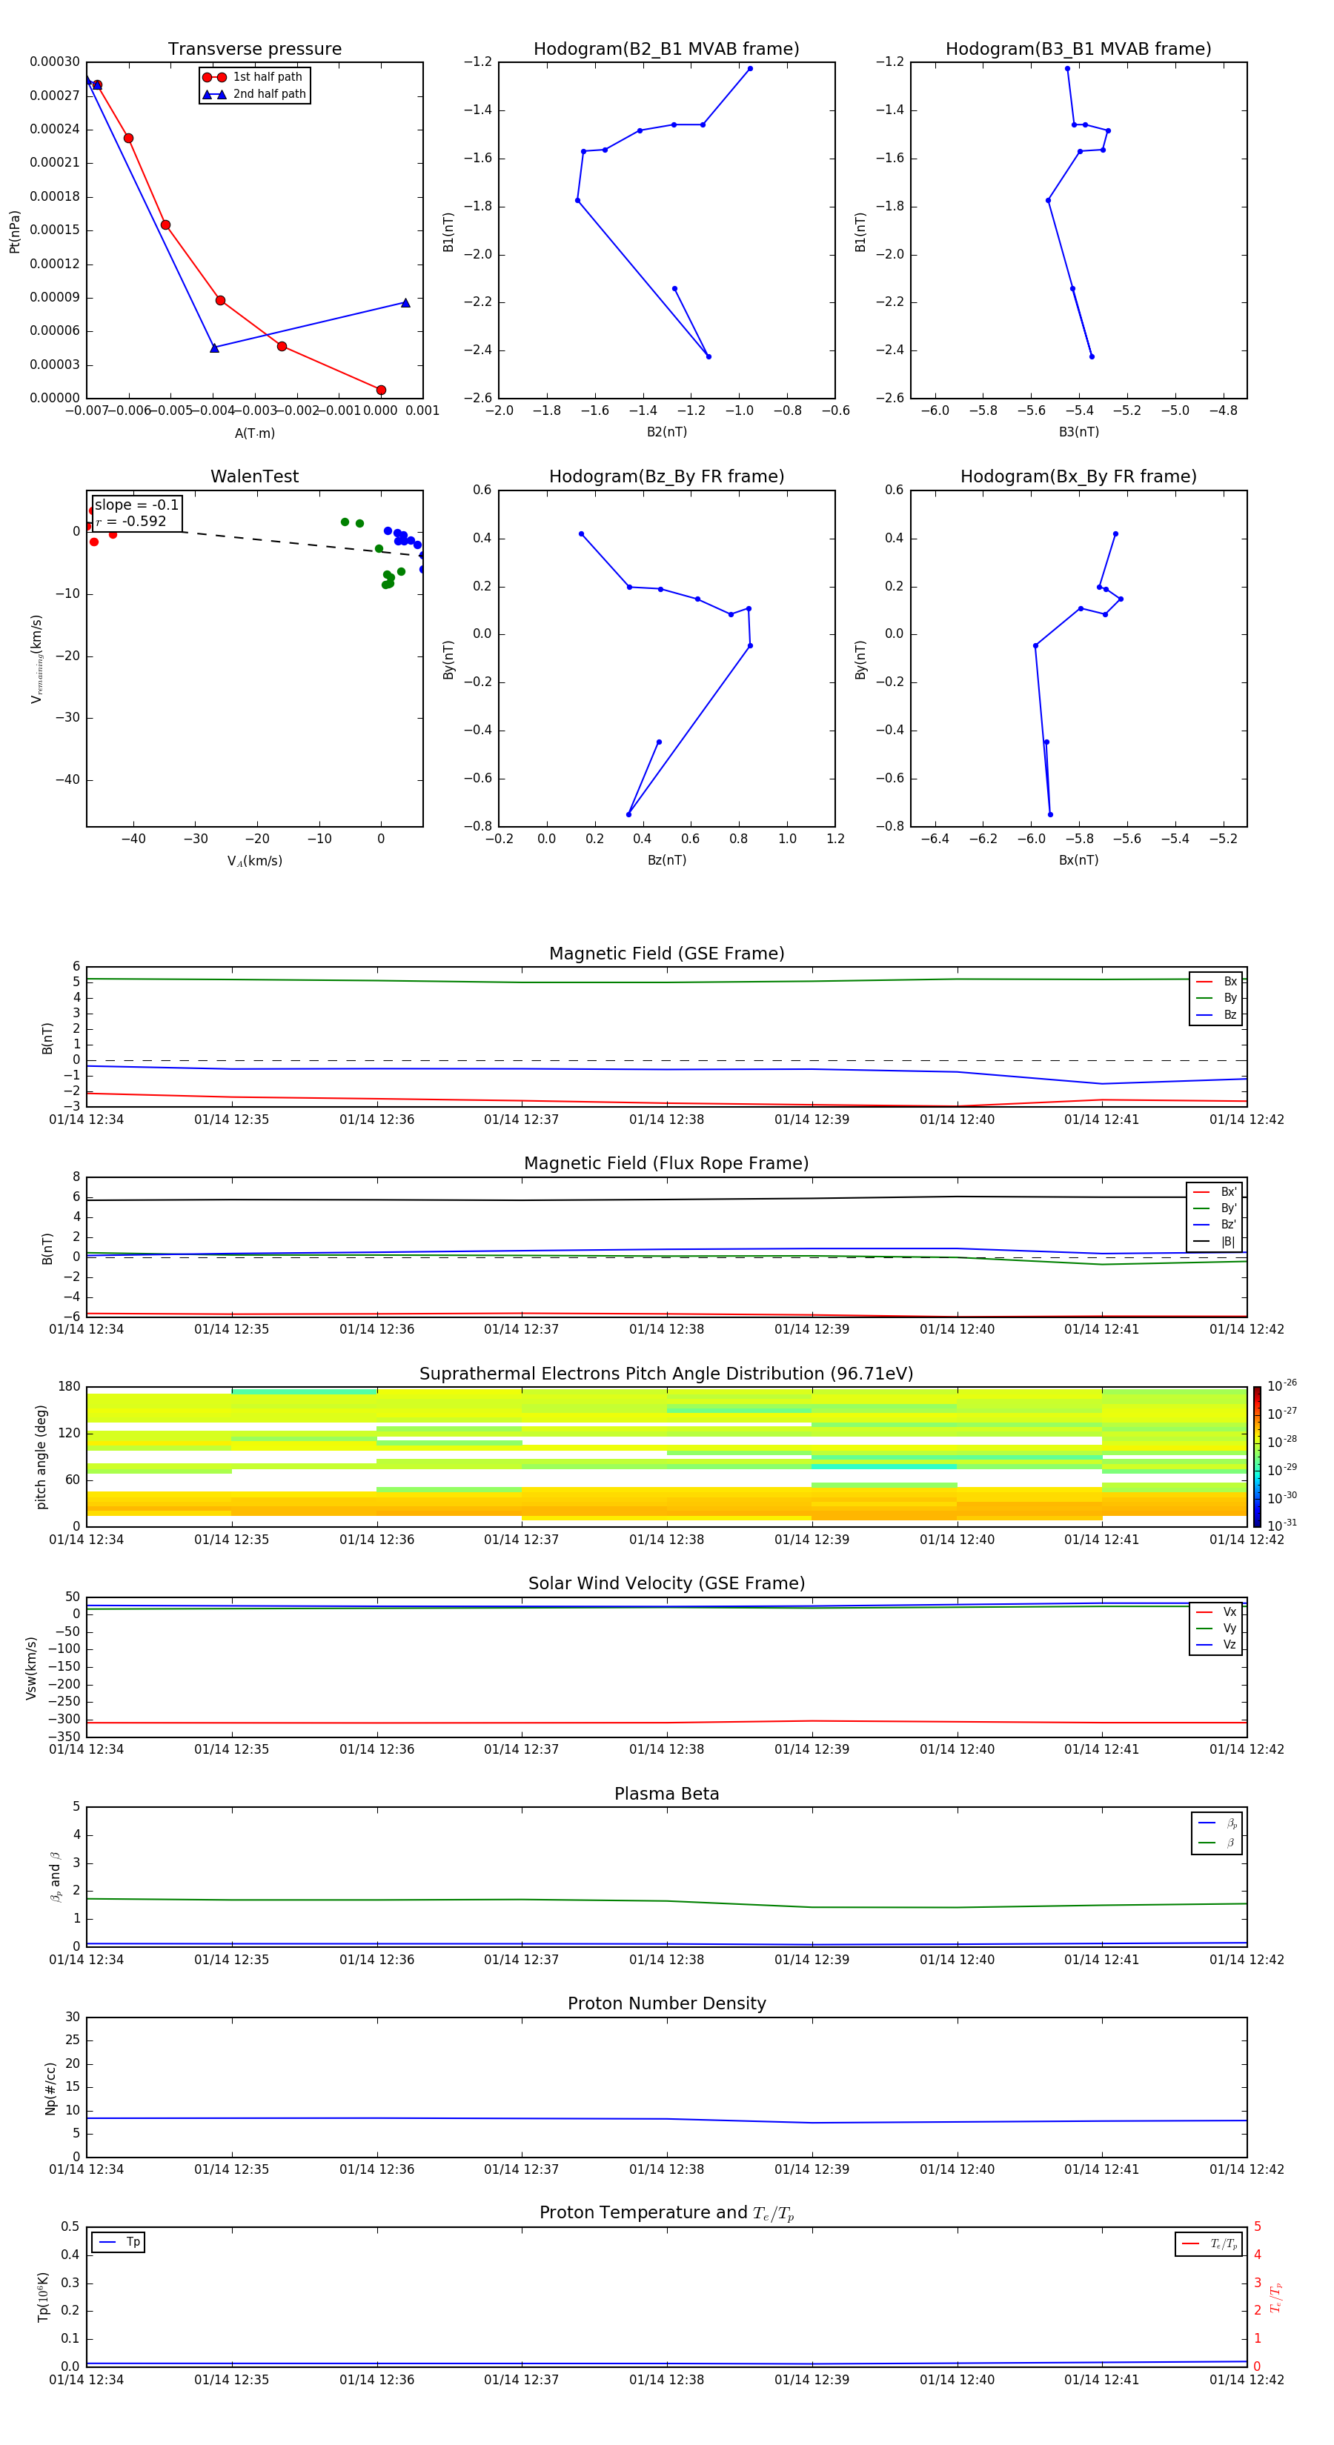1334x2445 pixels.
Task: Click the 'Hodogram(B2_B1 MVAB frame)' title
Action: [666, 50]
